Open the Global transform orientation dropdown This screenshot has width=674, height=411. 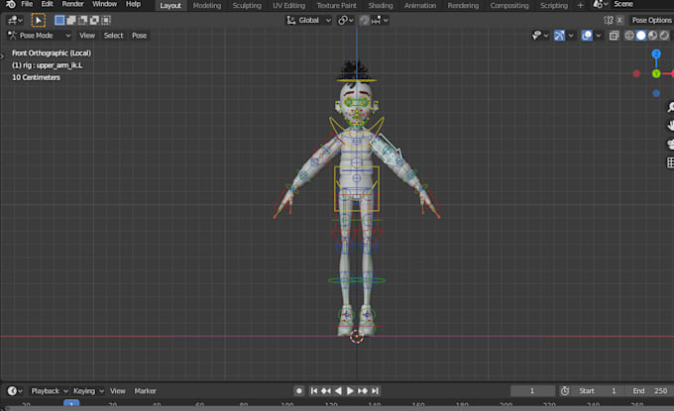(x=308, y=20)
